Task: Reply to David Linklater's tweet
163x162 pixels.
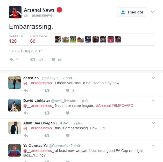Action: 26,113
